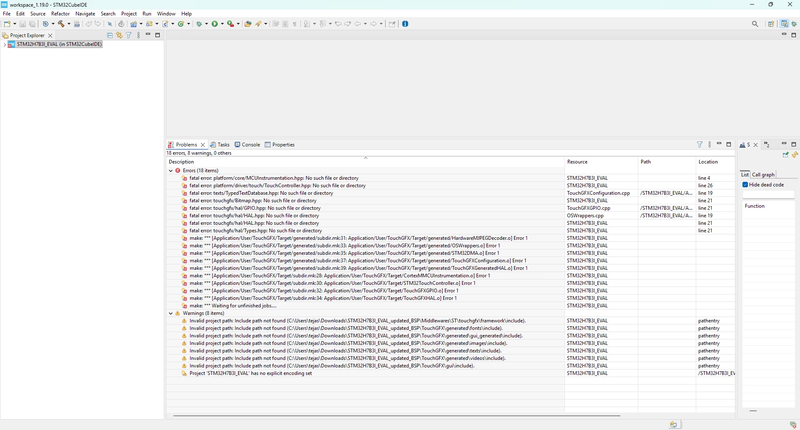800x430 pixels.
Task: Collapse the Errors (18 items) group
Action: [x=171, y=171]
